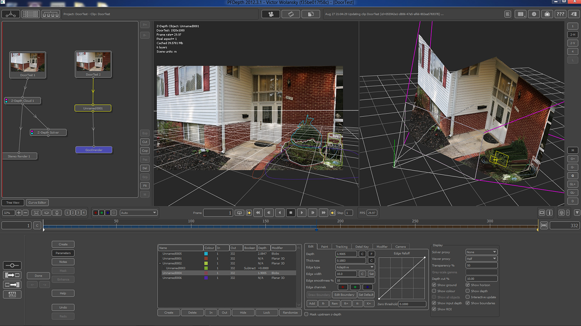This screenshot has width=581, height=326.
Task: Click the Randomize button below layer list
Action: (290, 312)
